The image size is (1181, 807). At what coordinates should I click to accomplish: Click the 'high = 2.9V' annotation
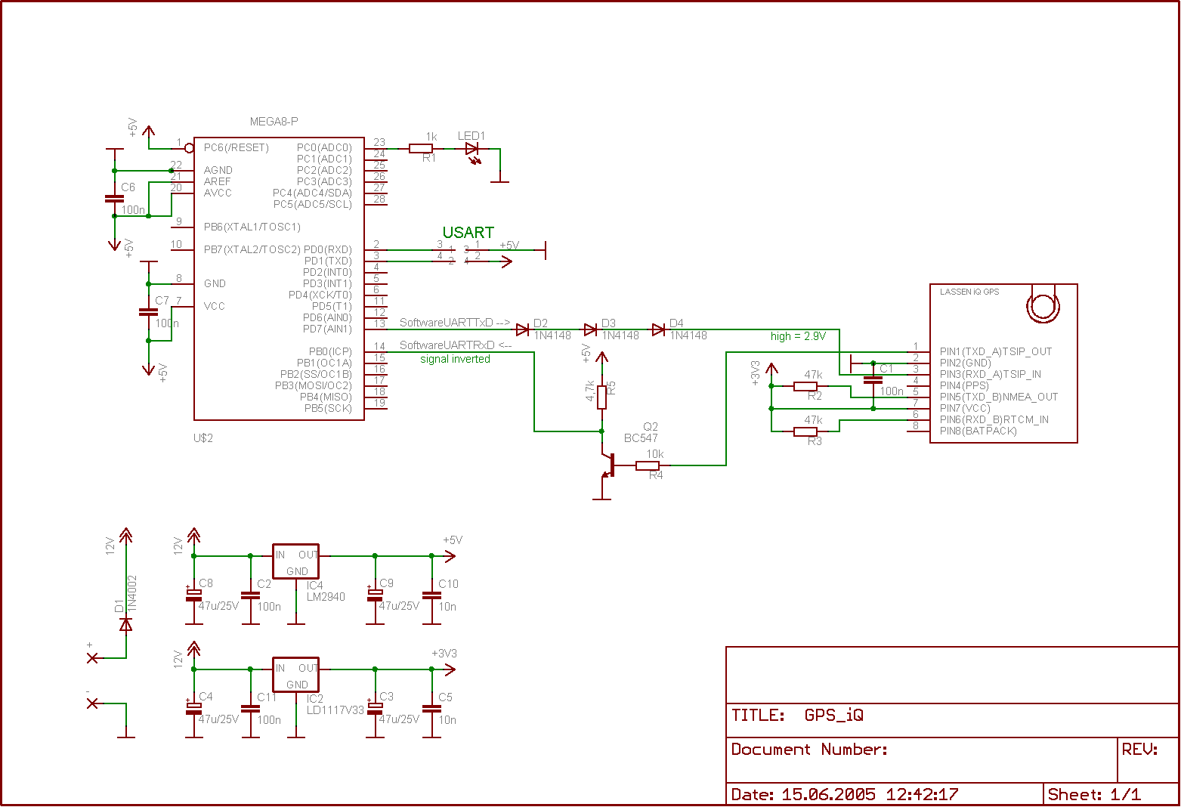[x=799, y=336]
